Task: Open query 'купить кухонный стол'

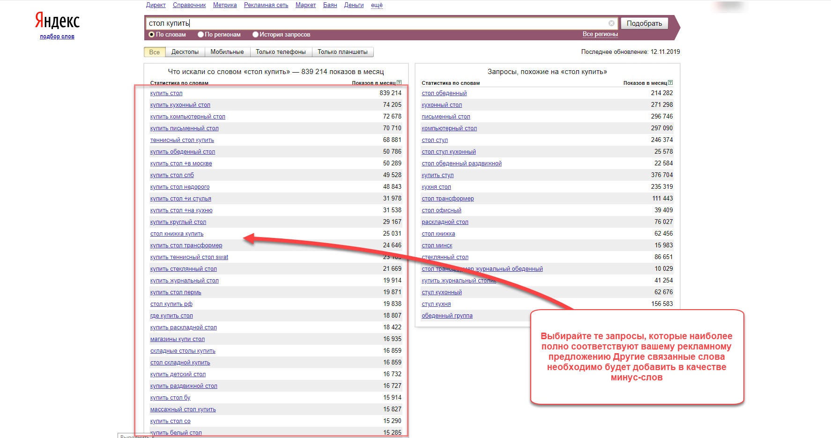Action: [180, 105]
